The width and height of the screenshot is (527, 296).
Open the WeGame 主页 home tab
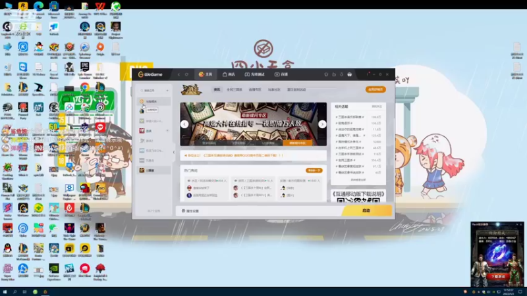tap(206, 74)
